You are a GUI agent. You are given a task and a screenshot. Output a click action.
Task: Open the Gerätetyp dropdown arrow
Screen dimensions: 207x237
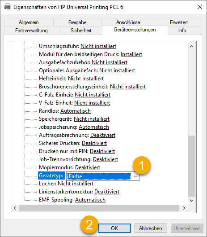(135, 176)
